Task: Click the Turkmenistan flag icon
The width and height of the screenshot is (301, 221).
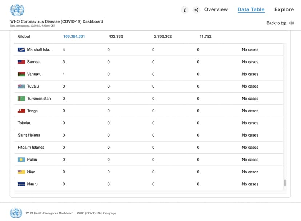Action: pyautogui.click(x=21, y=99)
